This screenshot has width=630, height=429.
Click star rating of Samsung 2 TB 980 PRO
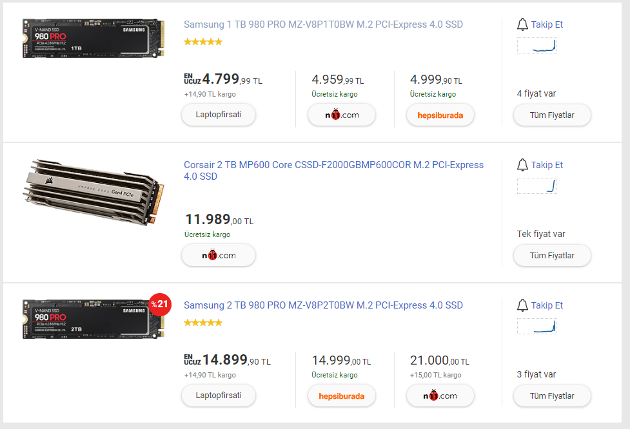(x=203, y=322)
